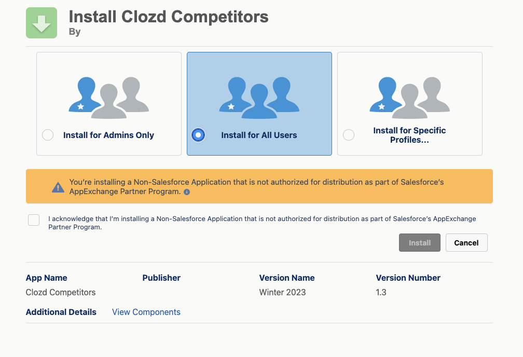Click the Publisher column label
The height and width of the screenshot is (357, 523).
(x=161, y=278)
